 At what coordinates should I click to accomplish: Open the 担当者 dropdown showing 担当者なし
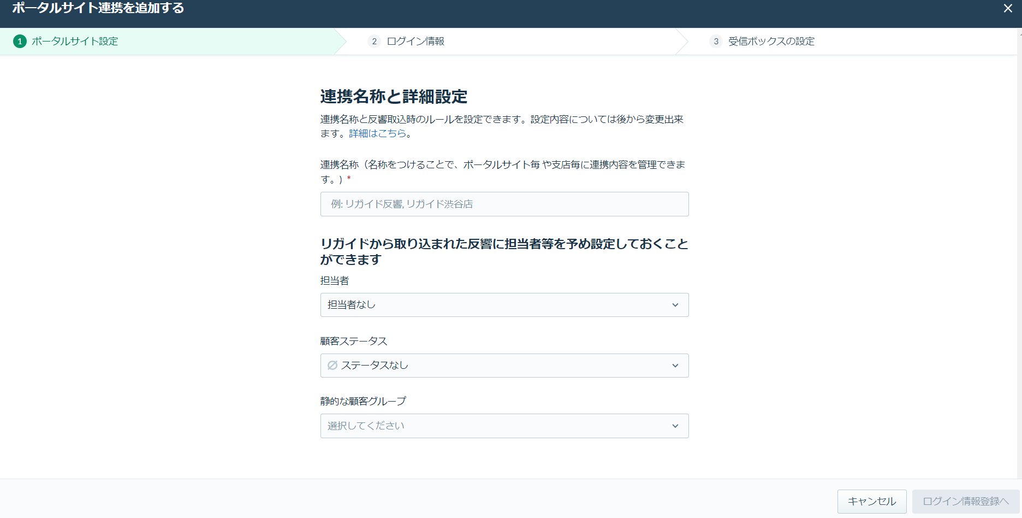click(x=504, y=305)
